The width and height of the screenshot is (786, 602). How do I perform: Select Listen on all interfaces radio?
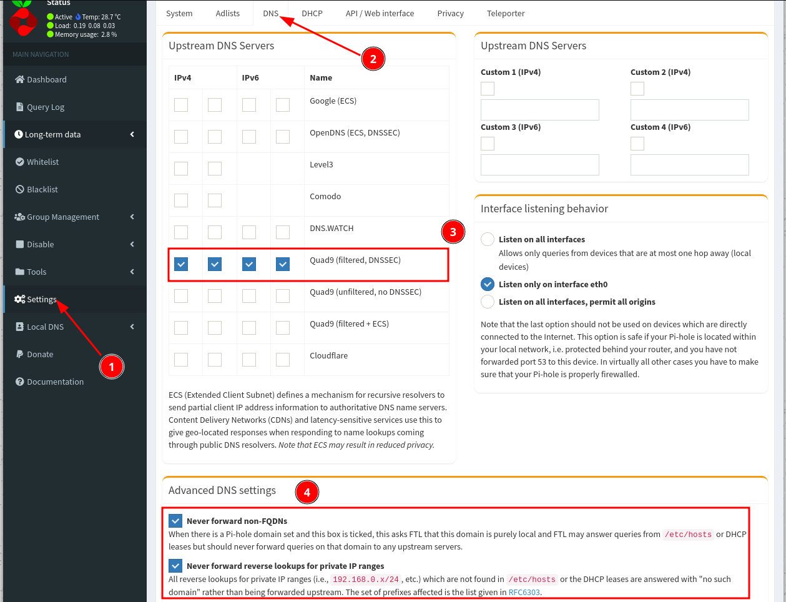(x=488, y=239)
